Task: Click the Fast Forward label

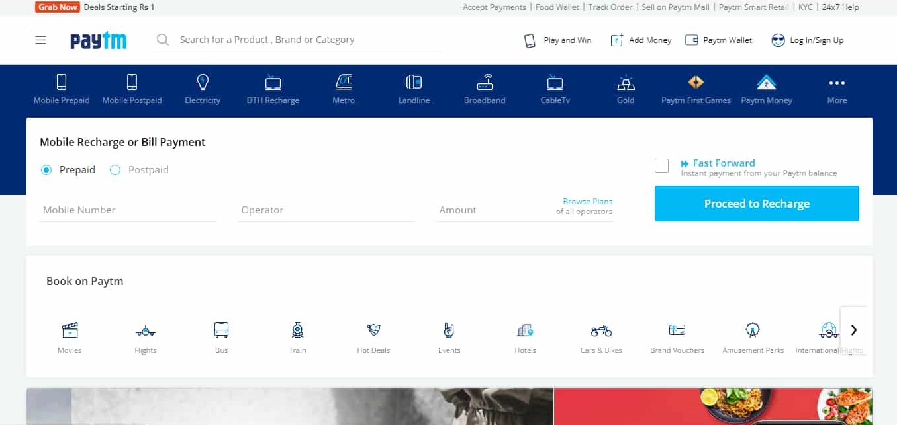Action: click(724, 163)
